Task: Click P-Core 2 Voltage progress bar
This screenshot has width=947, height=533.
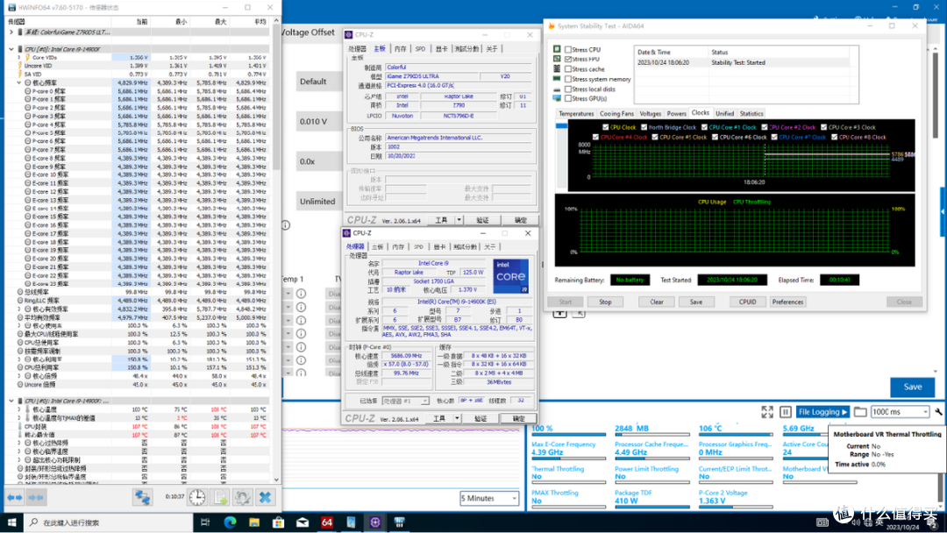Action: pos(735,507)
